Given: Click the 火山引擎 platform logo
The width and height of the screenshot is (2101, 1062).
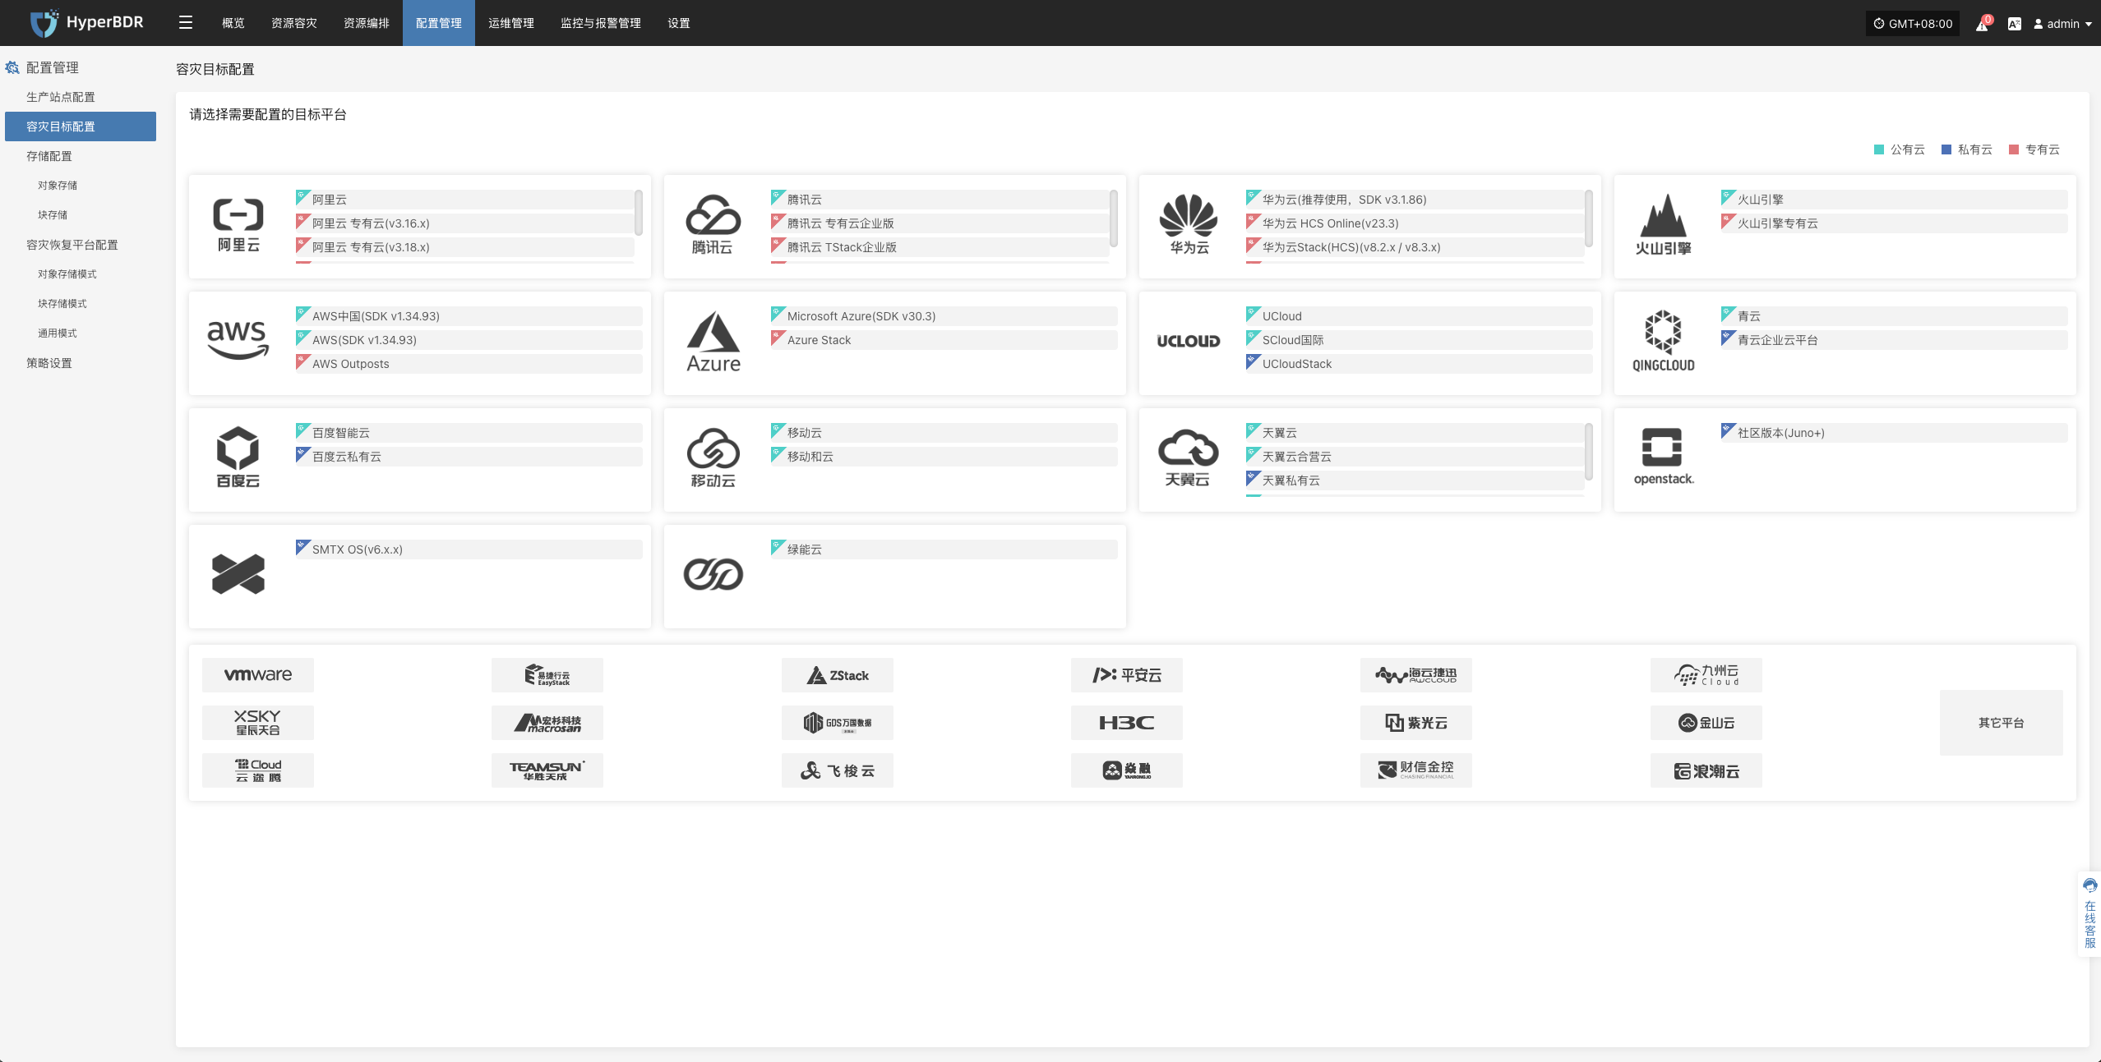Looking at the screenshot, I should click(1663, 225).
